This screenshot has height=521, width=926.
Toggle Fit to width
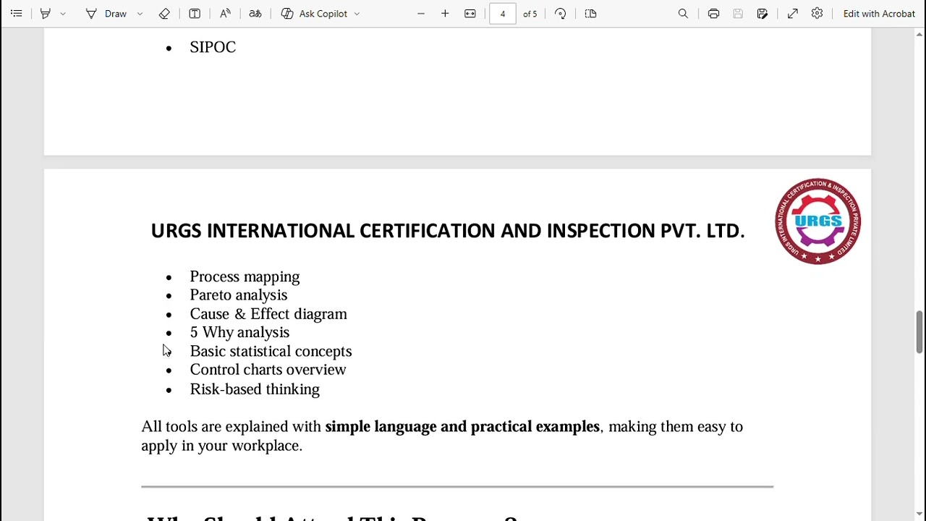coord(470,14)
